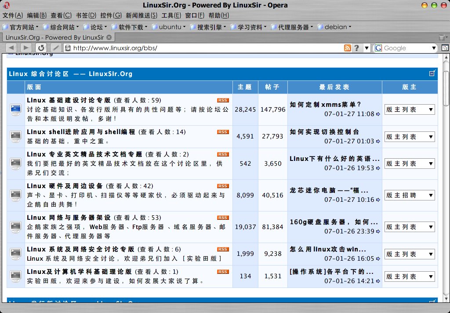This screenshot has width=450, height=313.
Task: Click the question mark icon in address bar
Action: pyautogui.click(x=356, y=48)
